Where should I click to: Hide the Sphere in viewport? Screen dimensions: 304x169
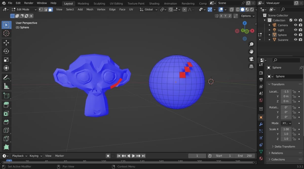(295, 35)
